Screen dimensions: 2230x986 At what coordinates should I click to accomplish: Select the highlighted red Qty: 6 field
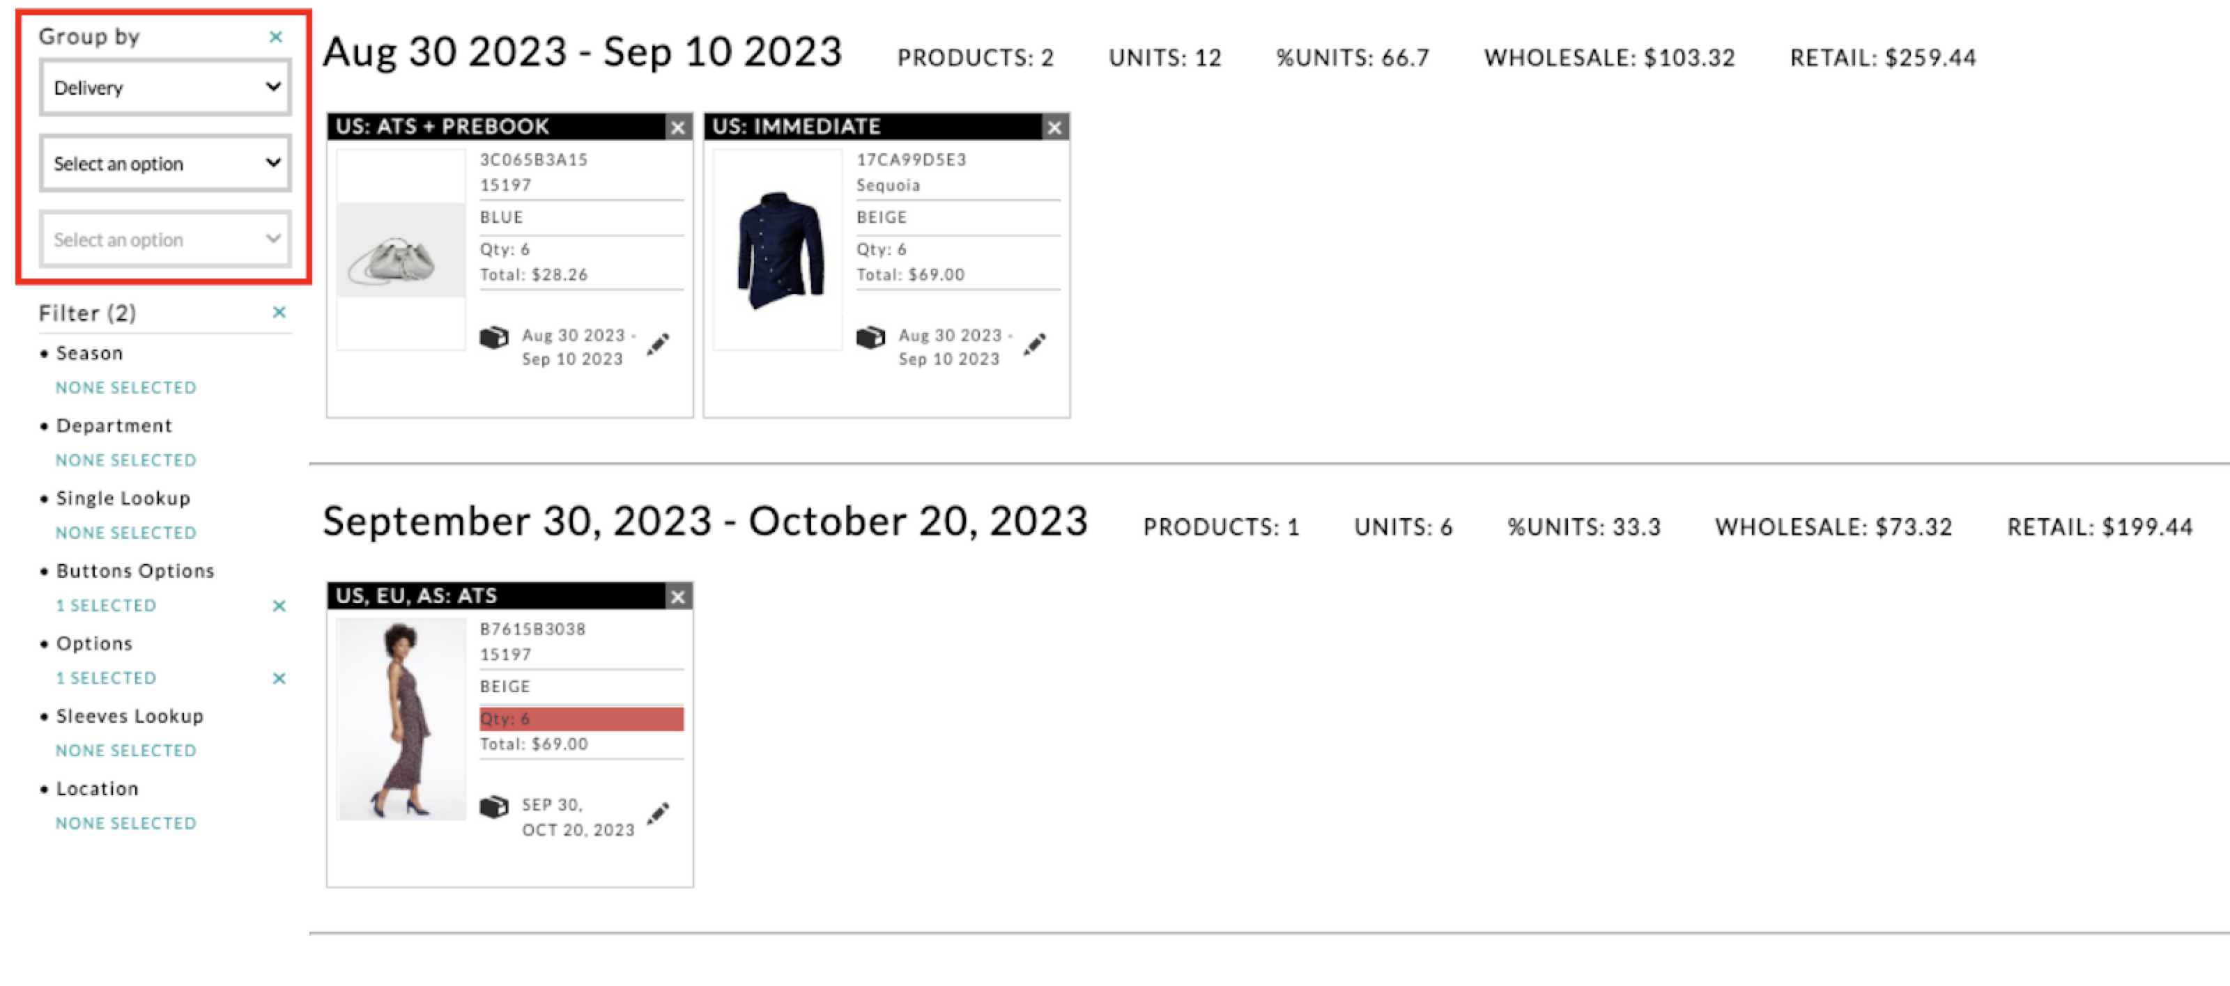pos(581,719)
